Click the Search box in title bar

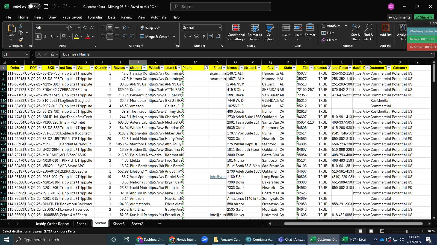point(221,7)
